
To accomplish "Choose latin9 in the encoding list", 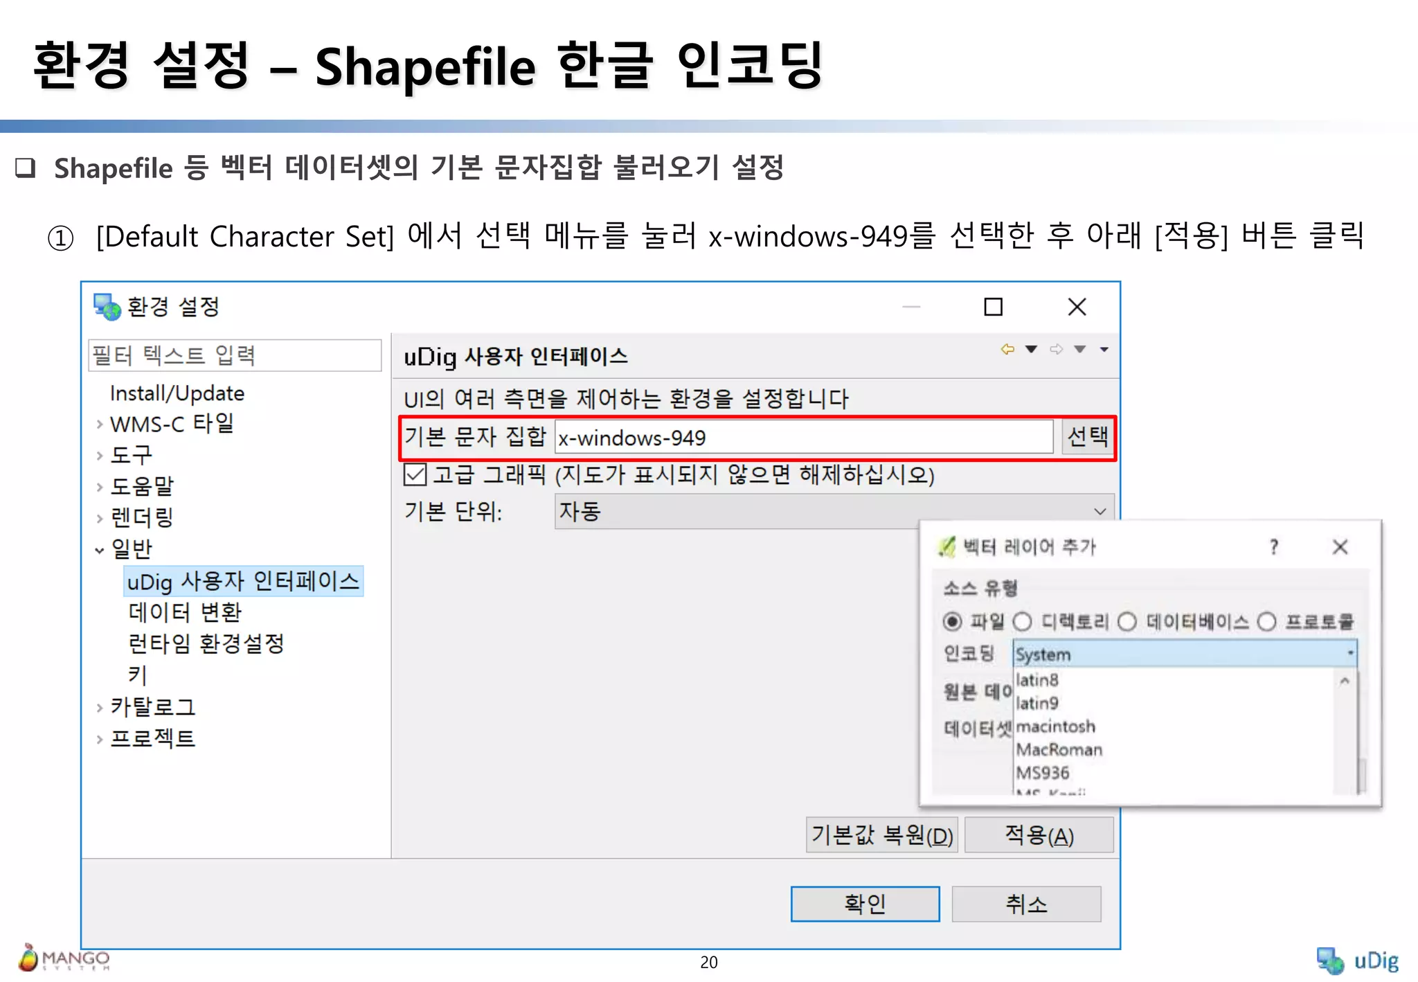I will point(1036,704).
